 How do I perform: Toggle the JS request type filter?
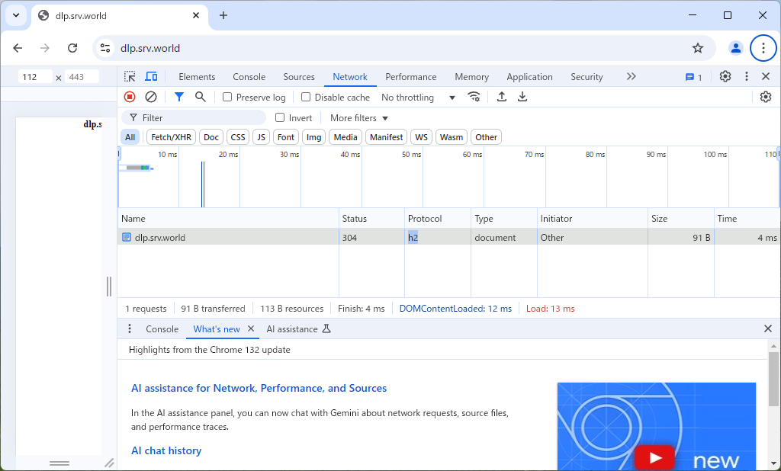261,137
